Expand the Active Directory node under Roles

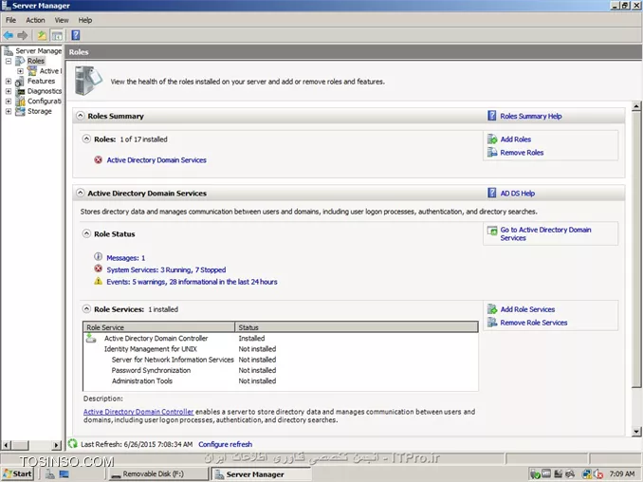tap(20, 71)
